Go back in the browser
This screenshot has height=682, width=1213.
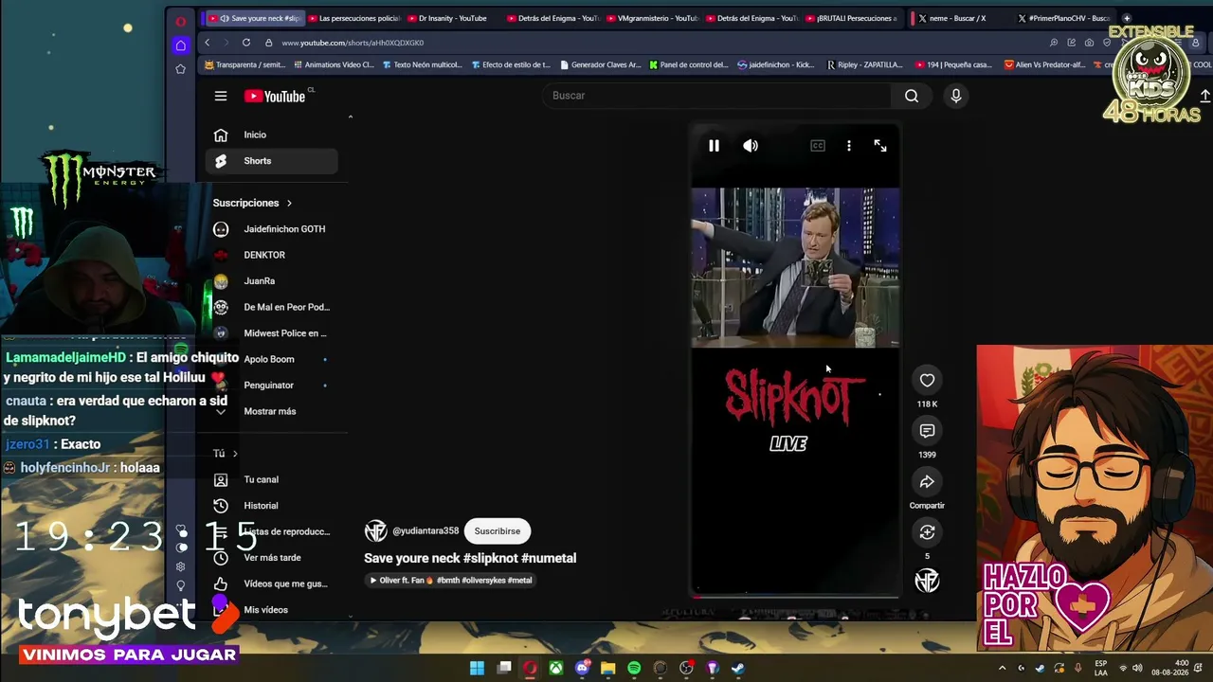207,43
